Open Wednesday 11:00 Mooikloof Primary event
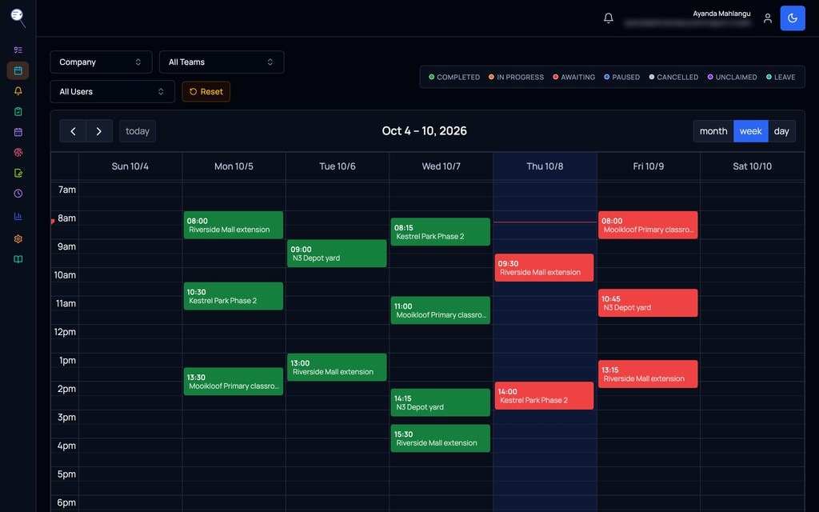The image size is (819, 512). (441, 310)
